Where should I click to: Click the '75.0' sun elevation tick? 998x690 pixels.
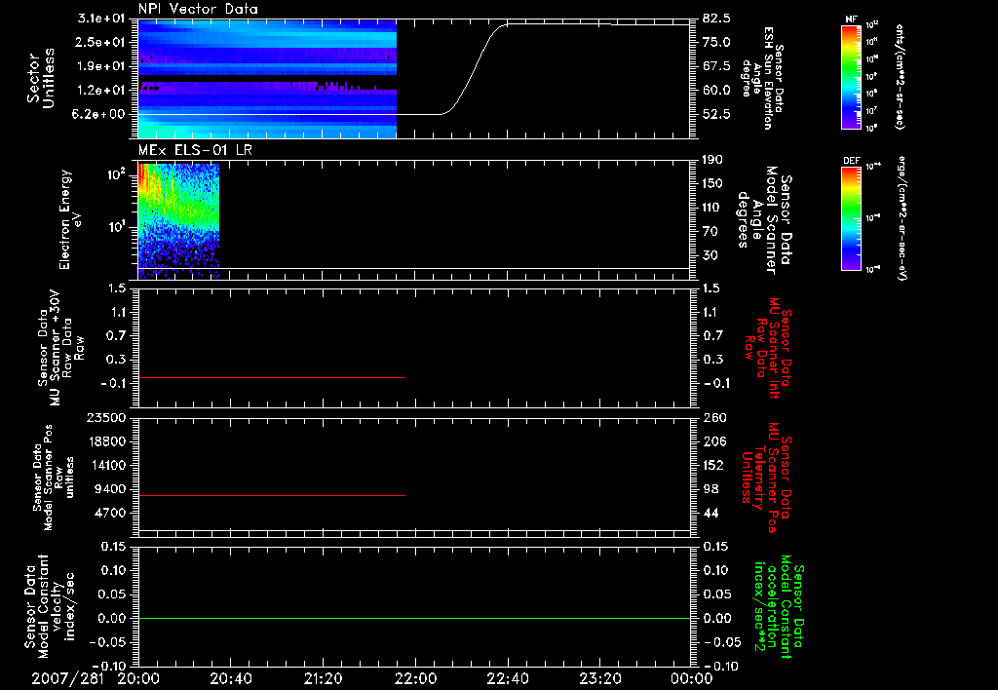[716, 42]
